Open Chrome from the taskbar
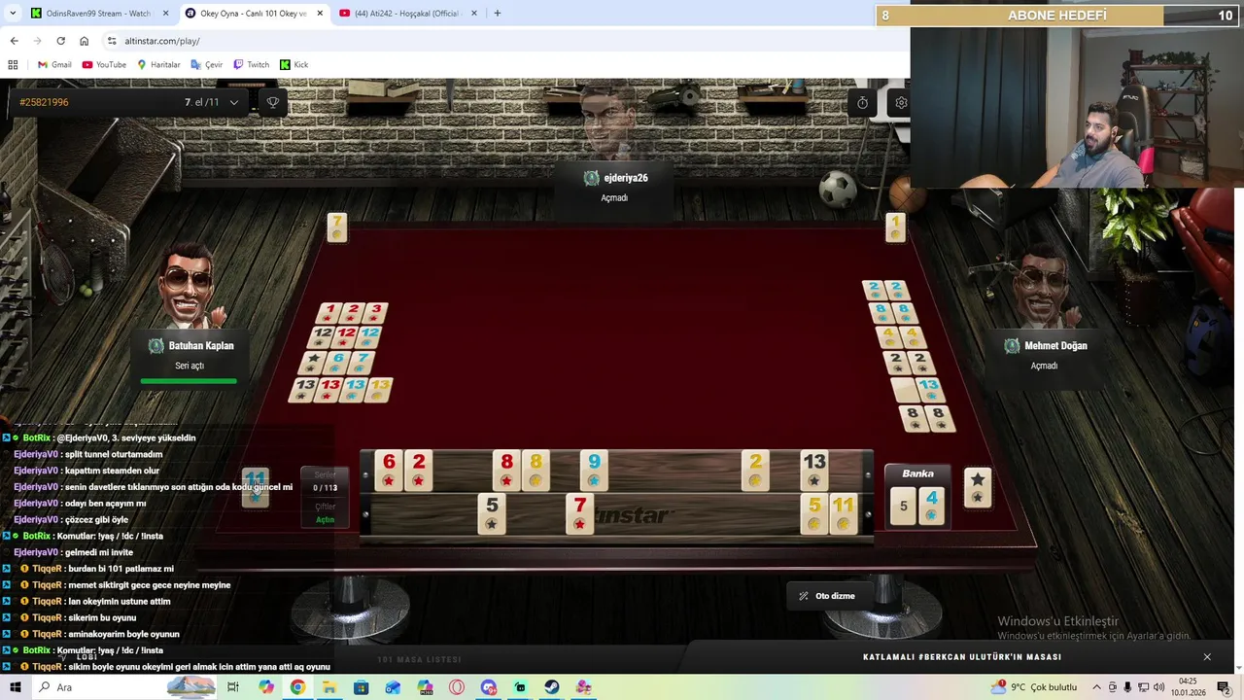The width and height of the screenshot is (1244, 700). point(297,687)
